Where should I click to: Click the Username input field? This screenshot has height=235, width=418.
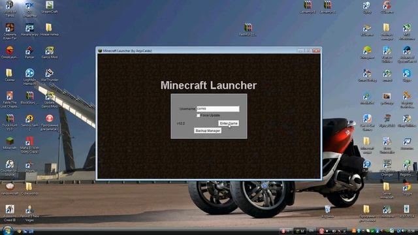point(217,109)
